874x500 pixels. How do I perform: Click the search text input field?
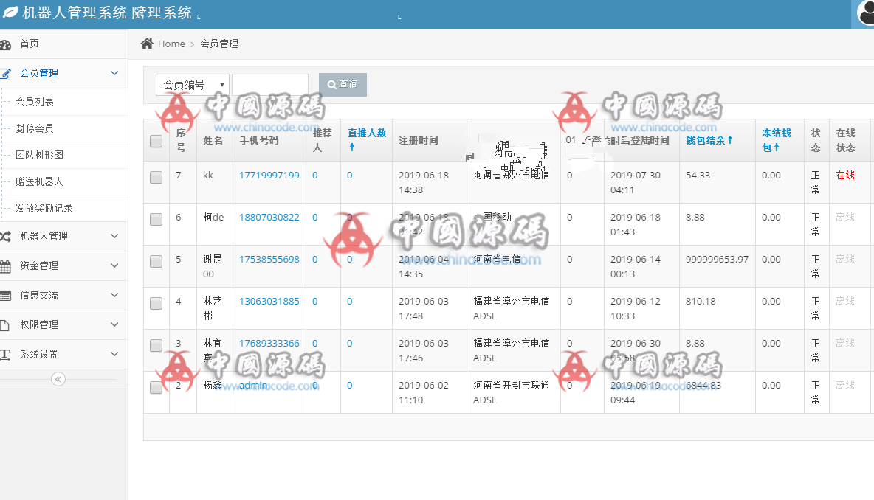(270, 85)
